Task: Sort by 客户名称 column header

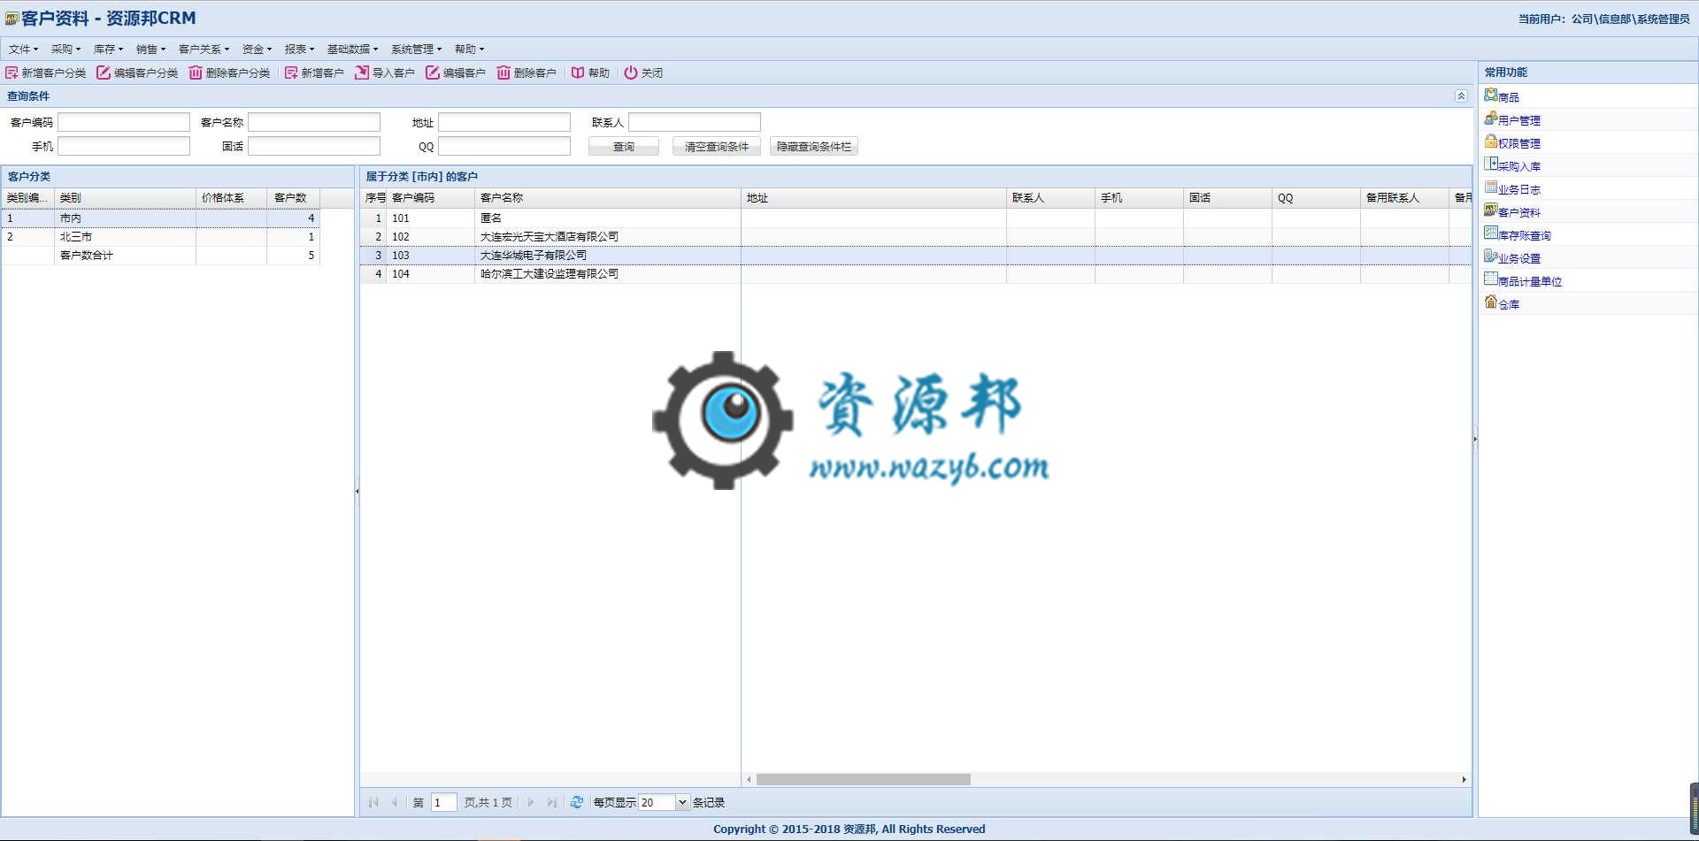Action: 608,198
